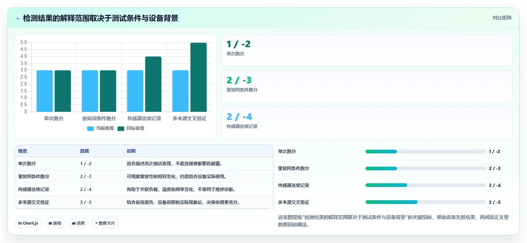The width and height of the screenshot is (527, 243).
Task: Select the 单次跑分 table row cell
Action: pos(27,164)
